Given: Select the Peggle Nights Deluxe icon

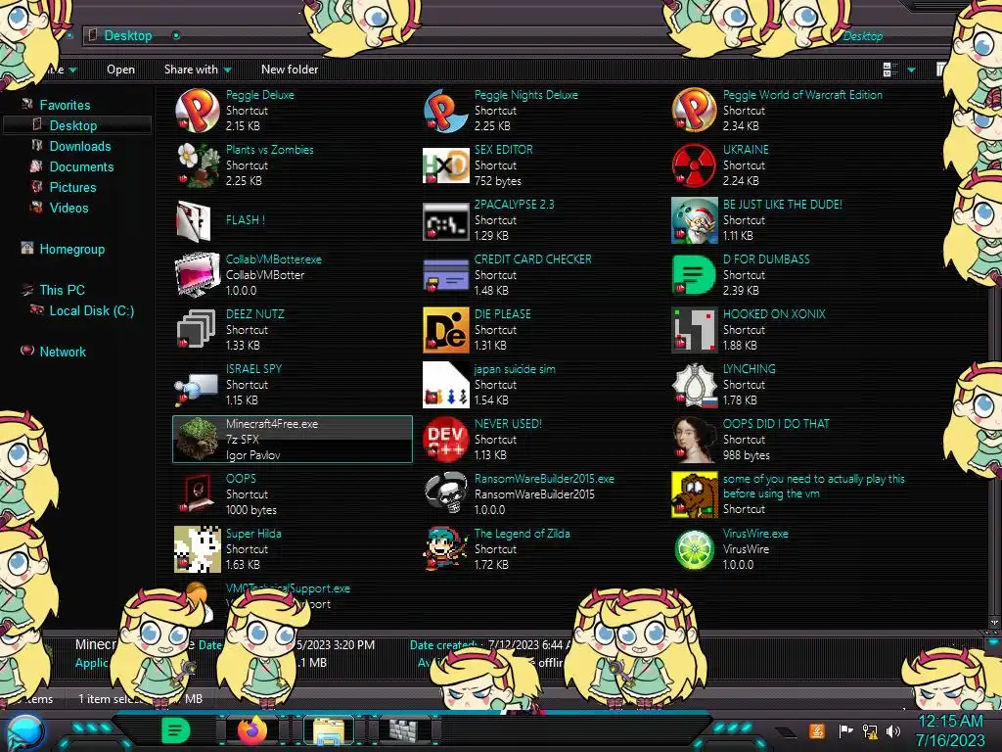Looking at the screenshot, I should pos(446,111).
